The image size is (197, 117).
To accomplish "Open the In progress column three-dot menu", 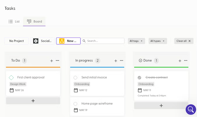I will click(x=122, y=61).
